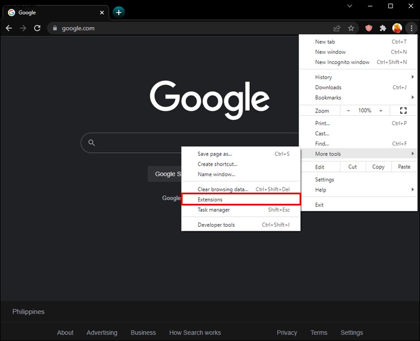Click the Philippines location text
The height and width of the screenshot is (341, 420).
click(29, 311)
